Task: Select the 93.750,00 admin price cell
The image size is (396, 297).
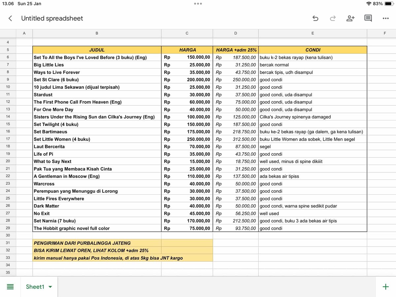Action: pyautogui.click(x=236, y=228)
